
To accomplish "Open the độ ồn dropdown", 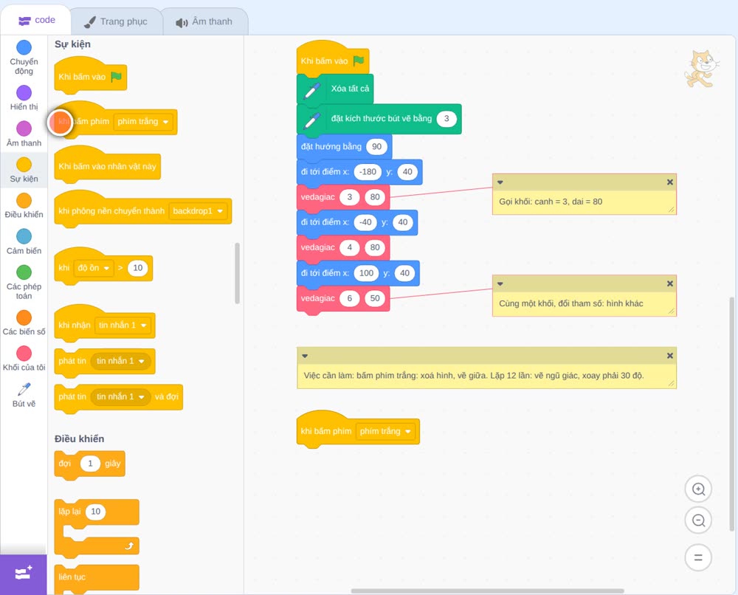I will (93, 268).
